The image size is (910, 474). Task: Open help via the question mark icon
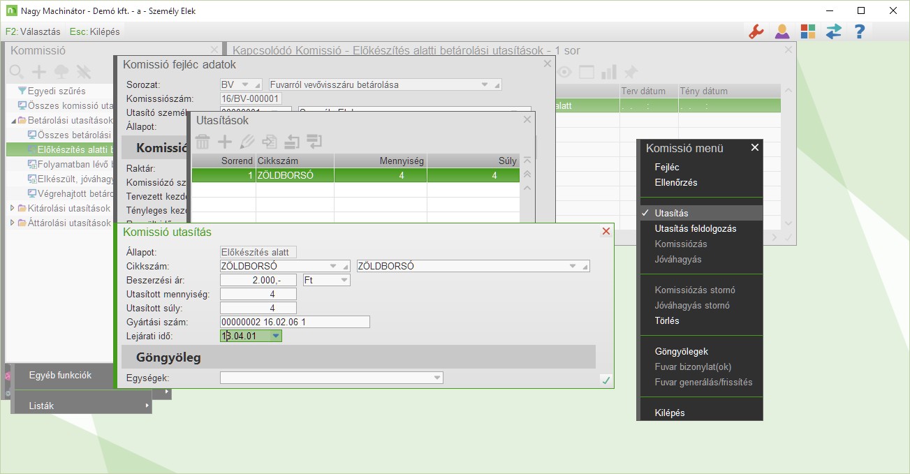pos(860,31)
